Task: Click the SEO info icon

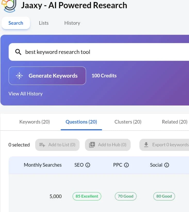Action: pos(88,165)
